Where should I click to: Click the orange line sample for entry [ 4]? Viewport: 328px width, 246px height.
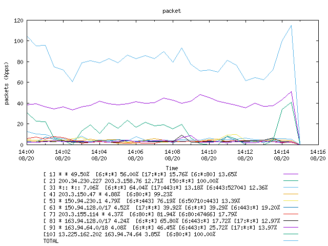point(291,194)
